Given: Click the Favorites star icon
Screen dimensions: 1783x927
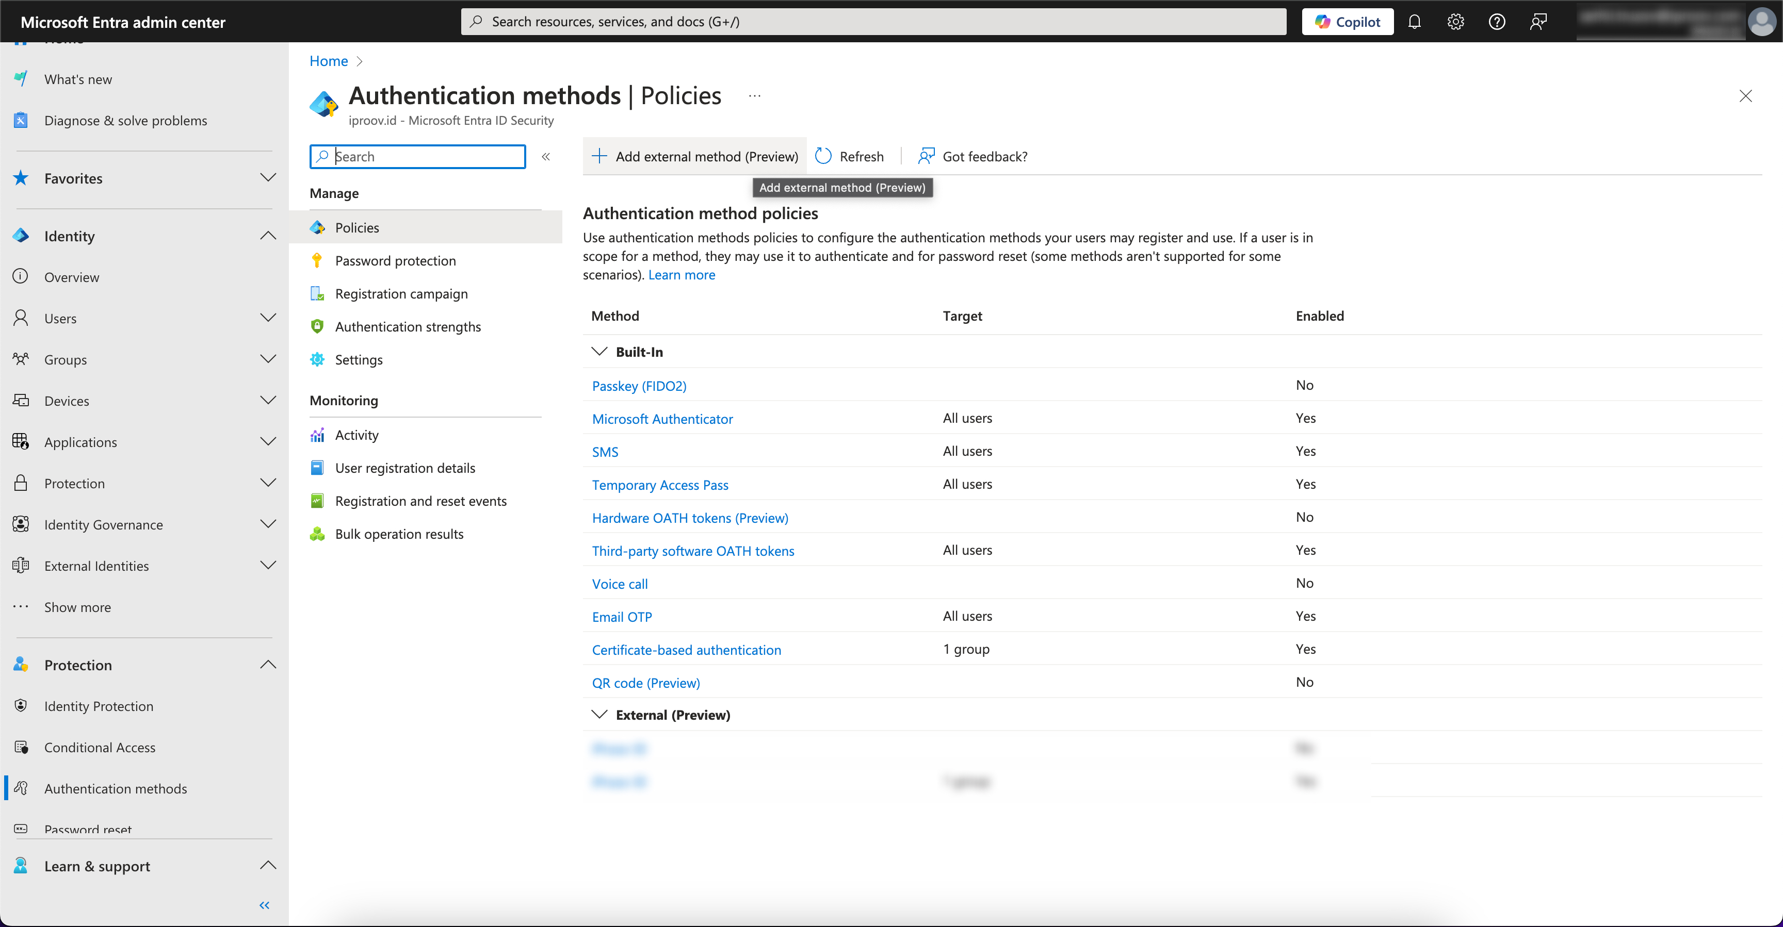Looking at the screenshot, I should coord(21,178).
